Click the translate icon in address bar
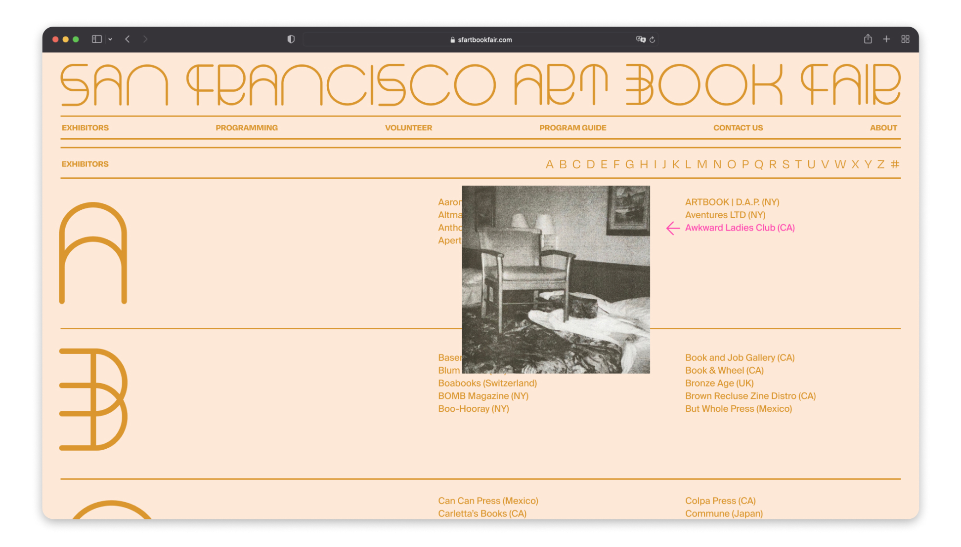The height and width of the screenshot is (547, 961). 641,39
